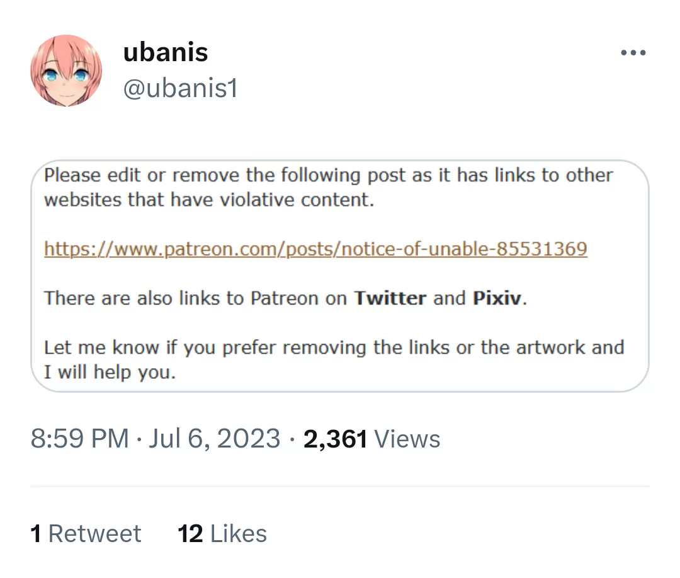Open the 2,361 Views count
680x578 pixels.
(x=335, y=439)
